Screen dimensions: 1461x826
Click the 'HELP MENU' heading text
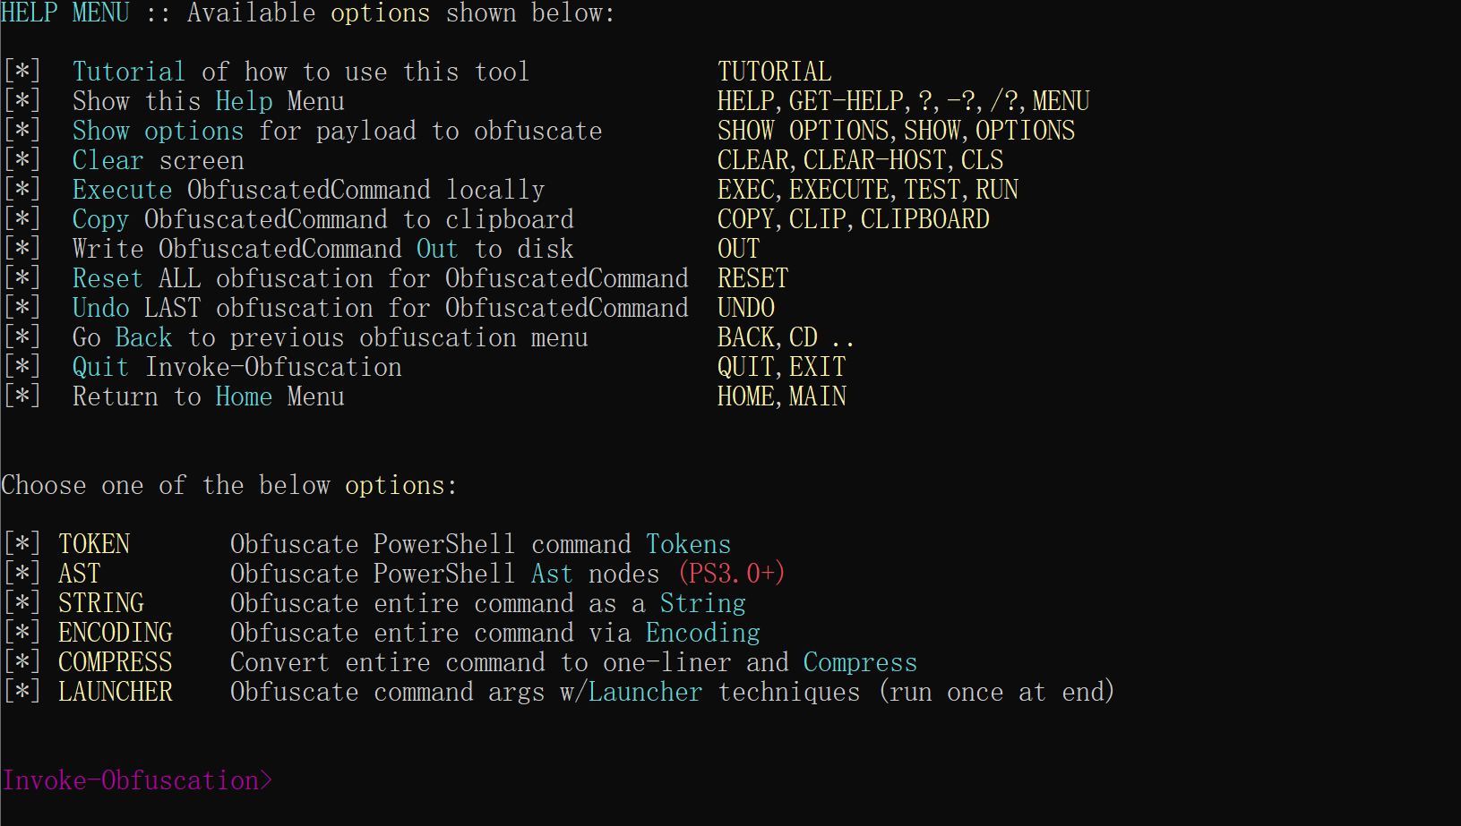click(65, 13)
